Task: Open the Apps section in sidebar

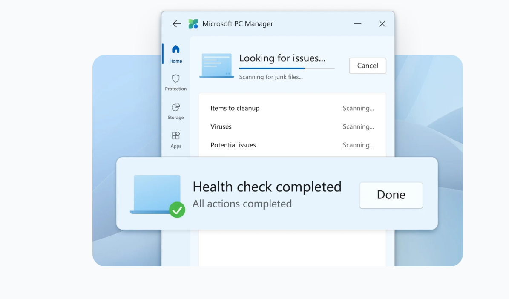Action: pyautogui.click(x=175, y=140)
